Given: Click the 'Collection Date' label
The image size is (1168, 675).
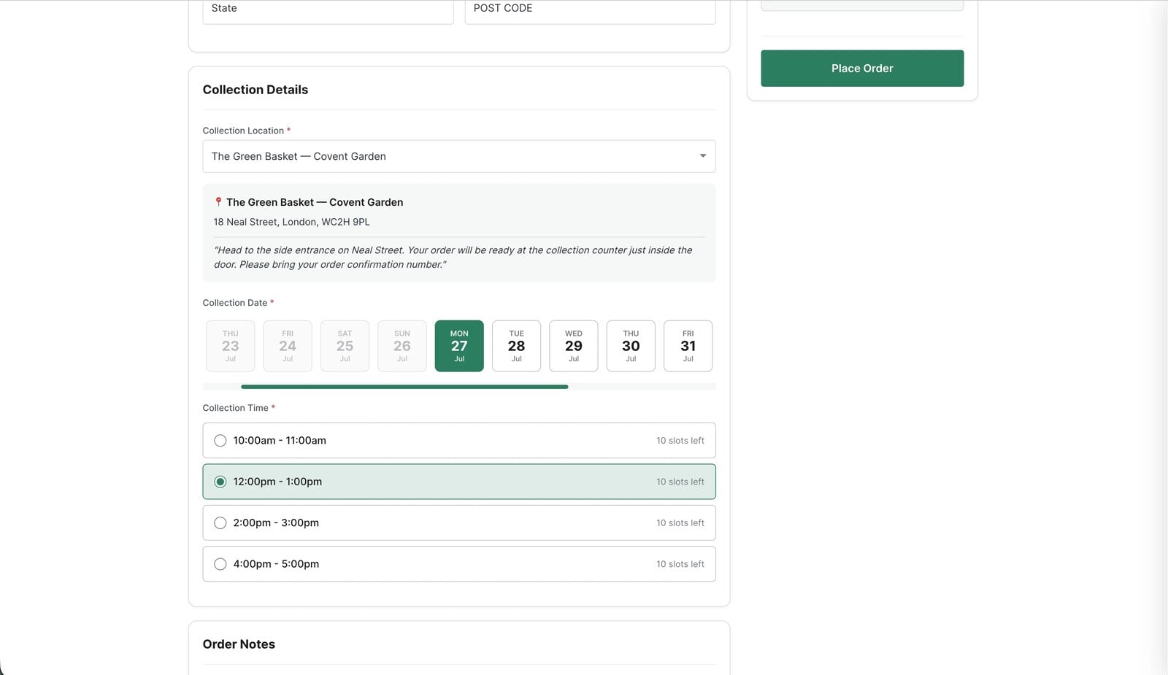Looking at the screenshot, I should pyautogui.click(x=235, y=303).
